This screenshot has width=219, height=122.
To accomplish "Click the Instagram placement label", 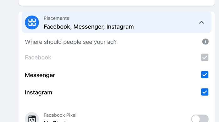I will click(38, 93).
